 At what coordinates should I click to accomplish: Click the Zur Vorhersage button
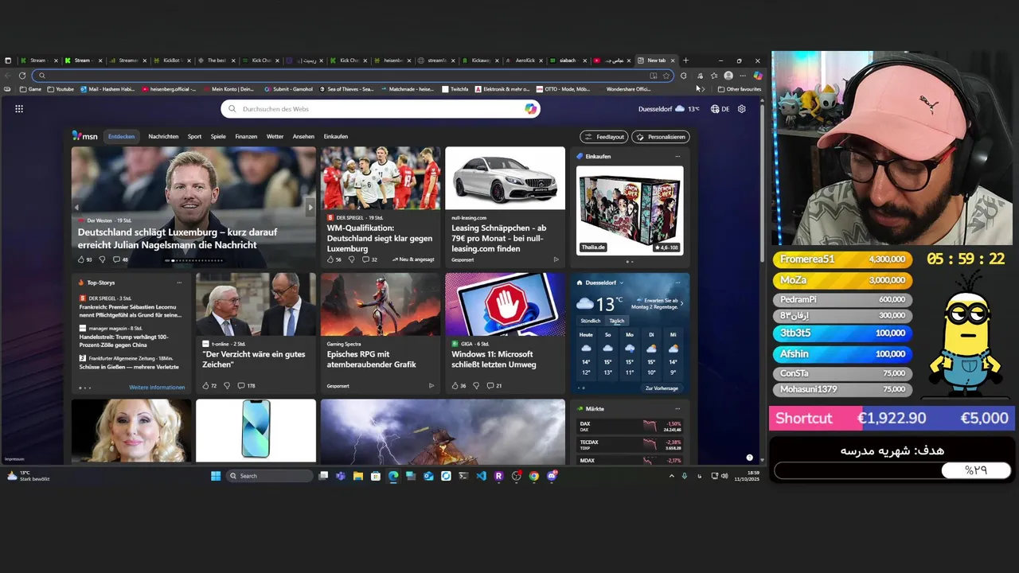point(662,388)
